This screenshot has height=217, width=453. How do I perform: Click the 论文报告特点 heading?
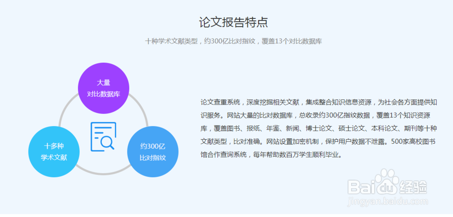pyautogui.click(x=233, y=22)
